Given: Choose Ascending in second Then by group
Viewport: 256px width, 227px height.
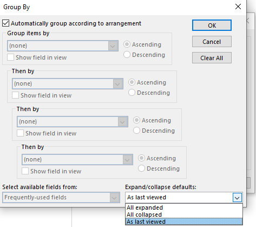Looking at the screenshot, I should 136,120.
